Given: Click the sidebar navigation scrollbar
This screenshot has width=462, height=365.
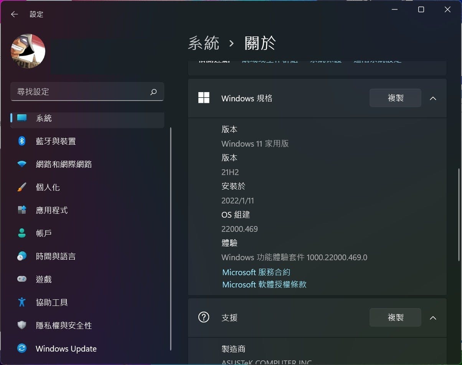Looking at the screenshot, I should pyautogui.click(x=171, y=238).
